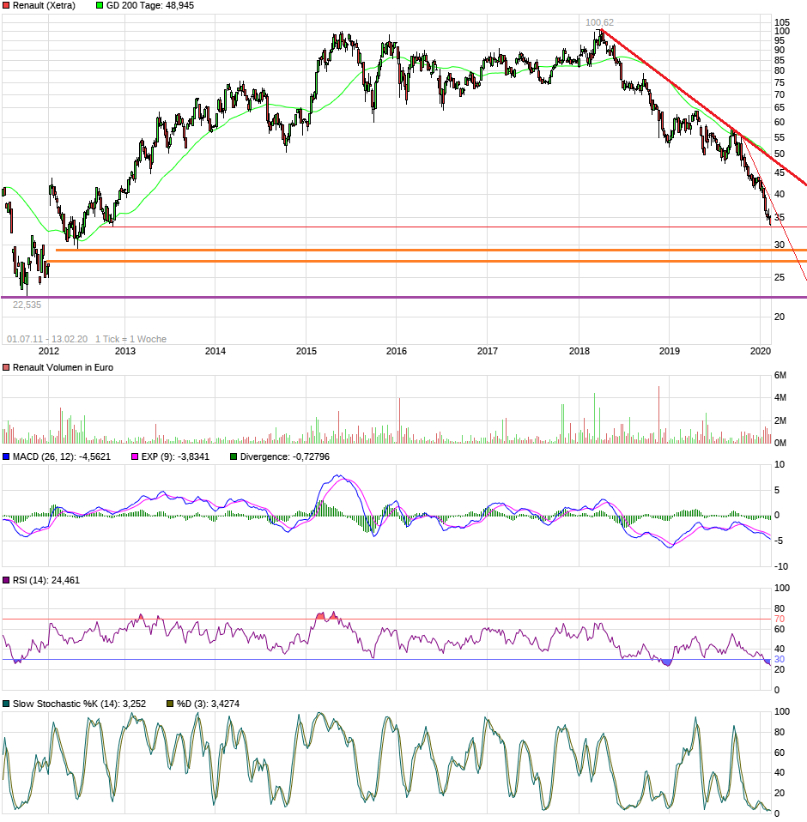807x822 pixels.
Task: Click the 2020 year axis label
Action: (761, 351)
